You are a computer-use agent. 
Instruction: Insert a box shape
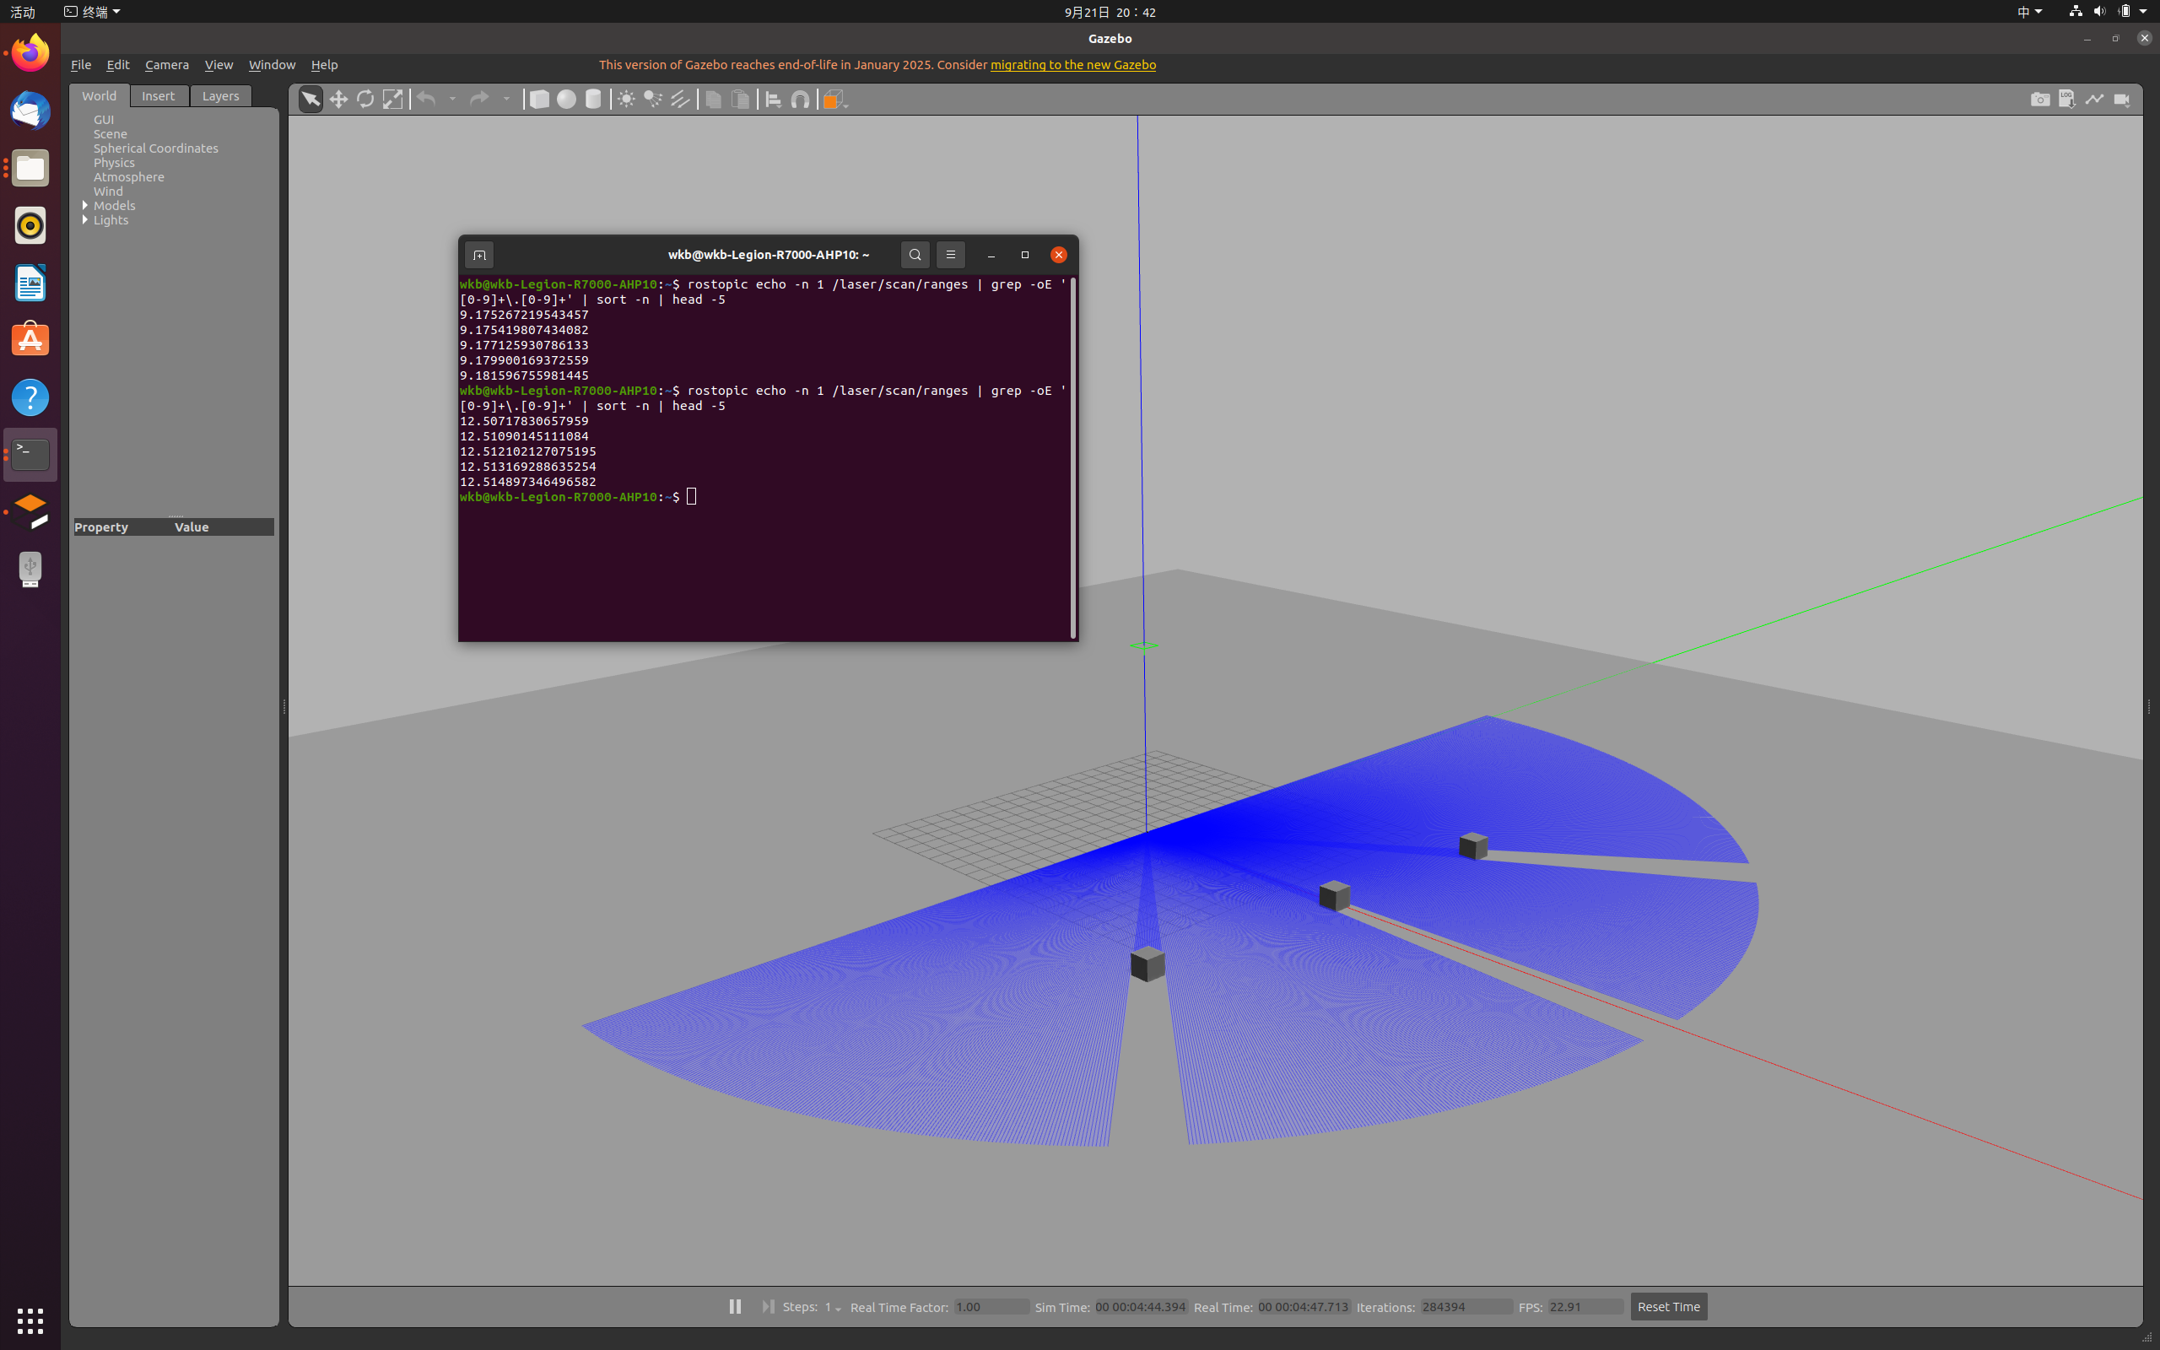(x=539, y=99)
